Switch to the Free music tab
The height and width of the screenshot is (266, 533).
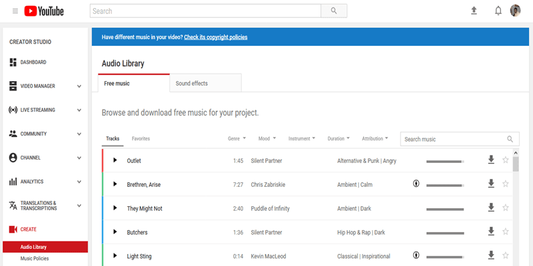click(134, 83)
